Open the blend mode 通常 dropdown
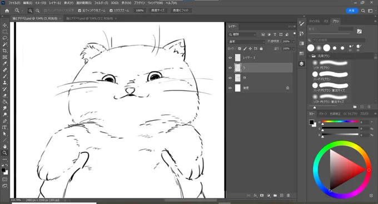 pyautogui.click(x=246, y=42)
